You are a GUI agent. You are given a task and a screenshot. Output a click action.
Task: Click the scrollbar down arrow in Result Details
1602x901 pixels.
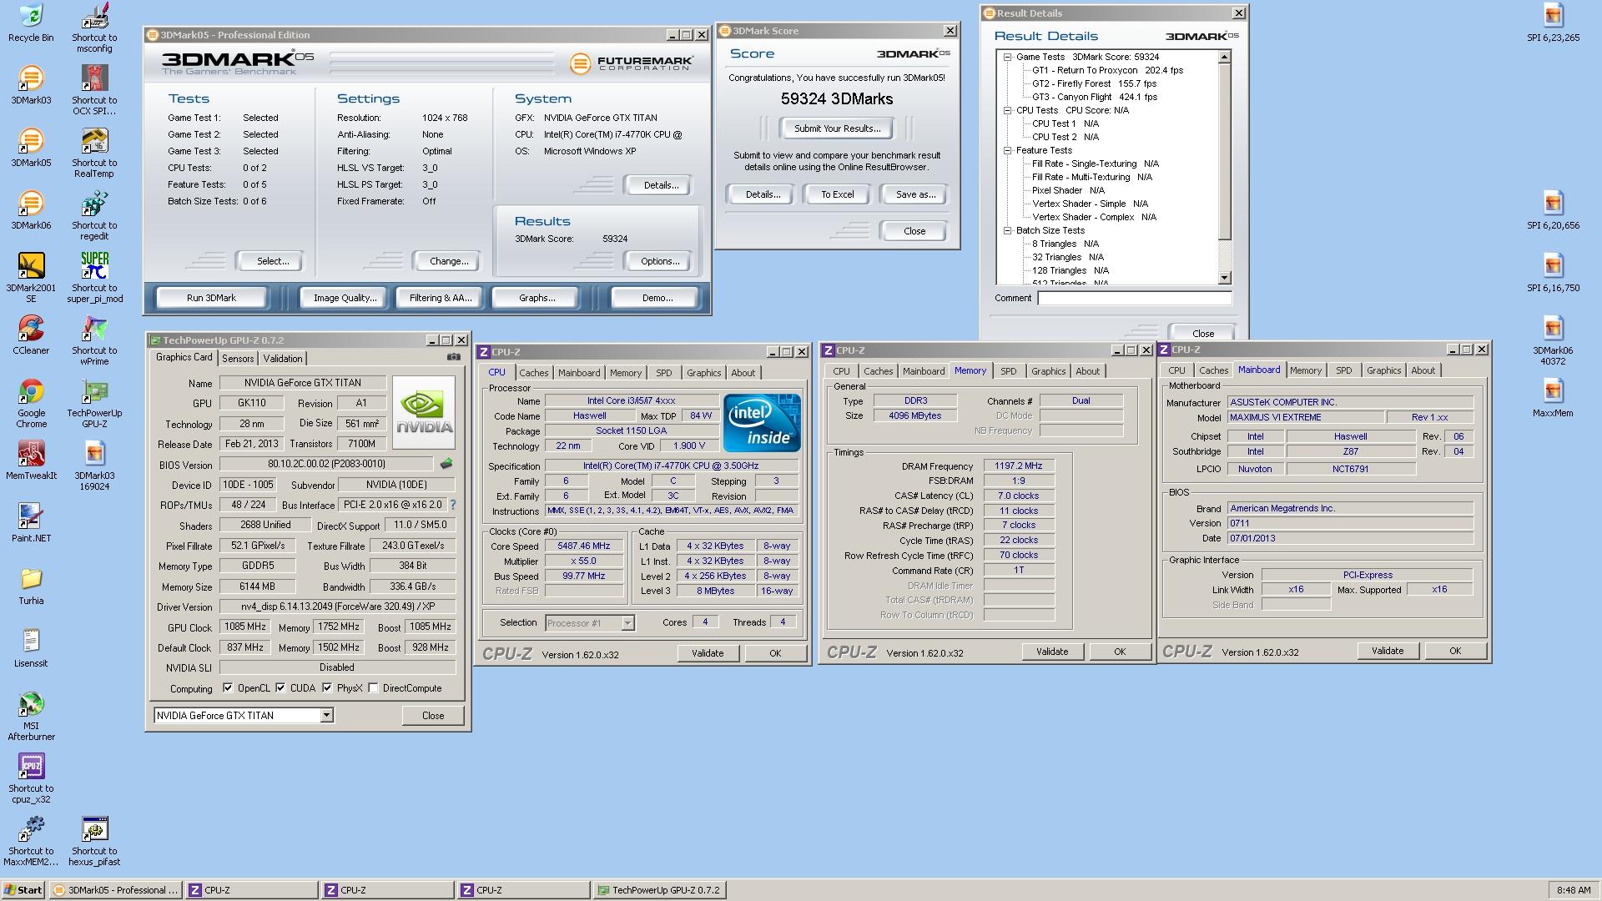[x=1225, y=278]
